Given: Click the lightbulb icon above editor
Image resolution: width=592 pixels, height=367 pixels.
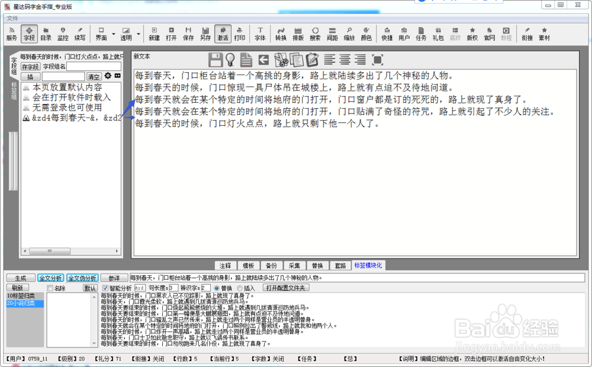Looking at the screenshot, I should pos(230,60).
